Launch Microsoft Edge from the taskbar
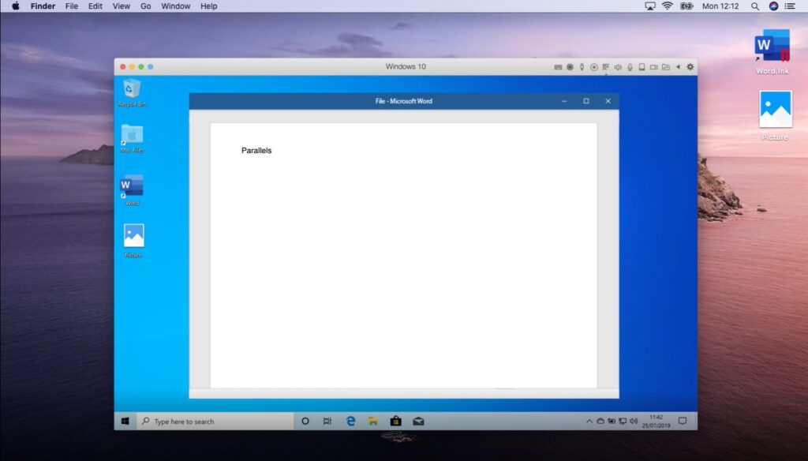The image size is (808, 461). [x=350, y=421]
